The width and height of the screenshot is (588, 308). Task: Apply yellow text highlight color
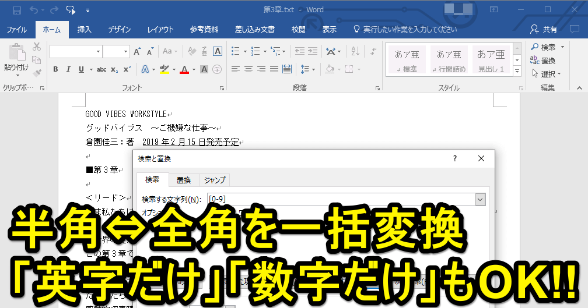(164, 69)
